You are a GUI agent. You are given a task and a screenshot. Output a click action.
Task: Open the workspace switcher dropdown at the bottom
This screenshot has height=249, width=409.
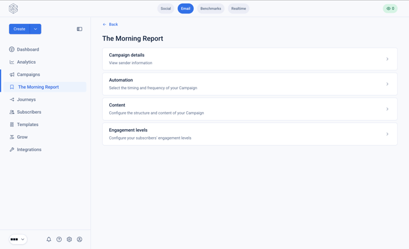18,239
